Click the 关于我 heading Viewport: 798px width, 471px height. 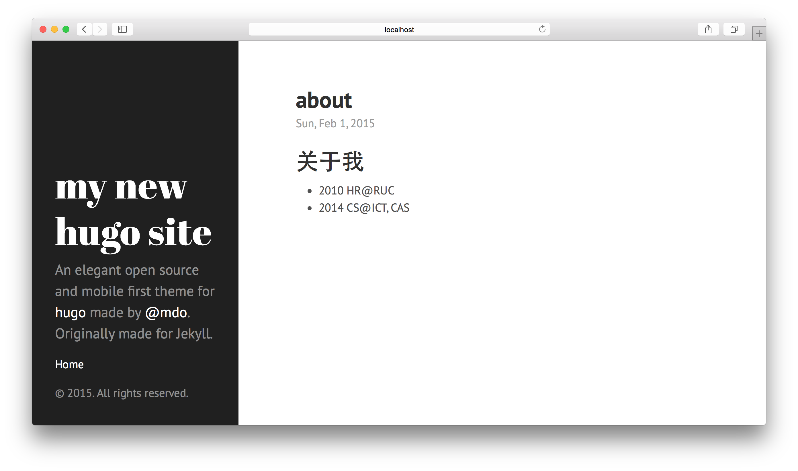point(330,161)
